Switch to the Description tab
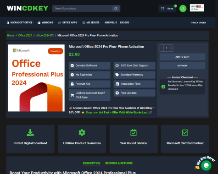Screen dimensions: 218x174 tap(91, 163)
